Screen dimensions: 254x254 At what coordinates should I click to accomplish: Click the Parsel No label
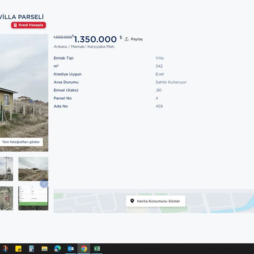click(63, 98)
